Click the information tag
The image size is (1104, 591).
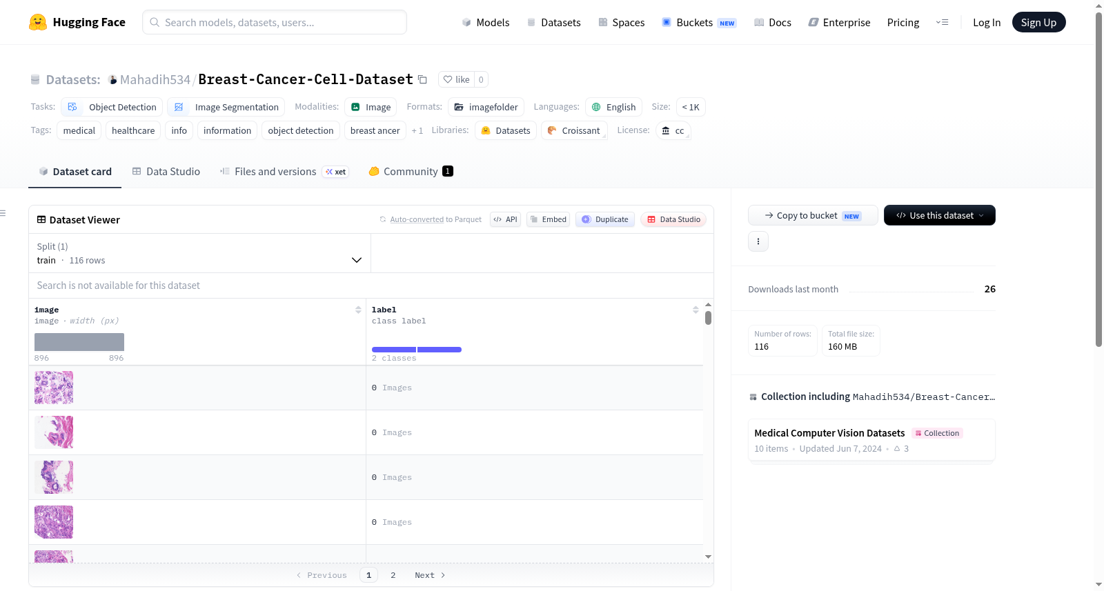click(x=227, y=130)
